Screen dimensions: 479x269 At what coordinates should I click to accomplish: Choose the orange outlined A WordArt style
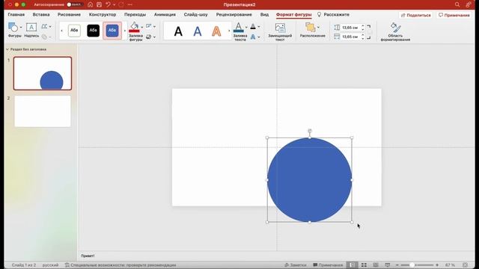click(x=216, y=31)
